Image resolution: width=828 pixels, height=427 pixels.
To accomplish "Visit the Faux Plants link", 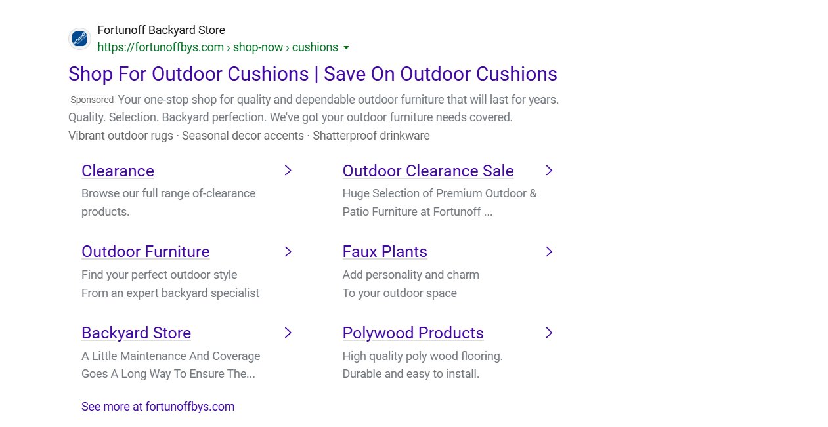I will point(384,252).
